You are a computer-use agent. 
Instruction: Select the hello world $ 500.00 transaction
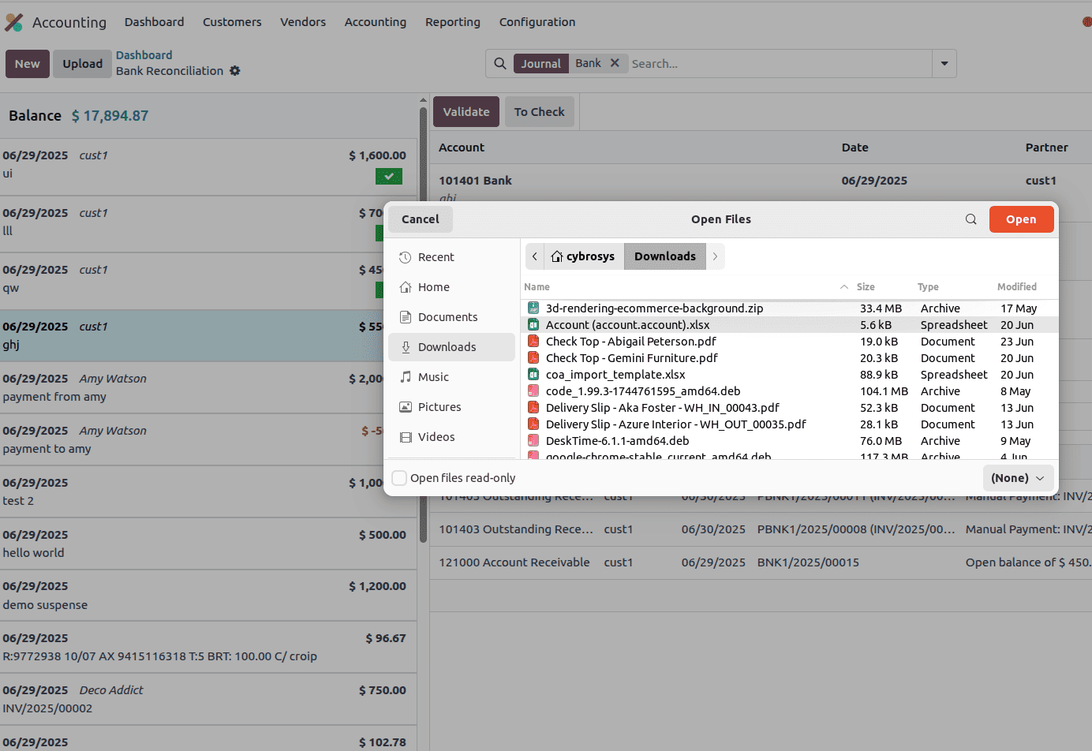tap(208, 544)
